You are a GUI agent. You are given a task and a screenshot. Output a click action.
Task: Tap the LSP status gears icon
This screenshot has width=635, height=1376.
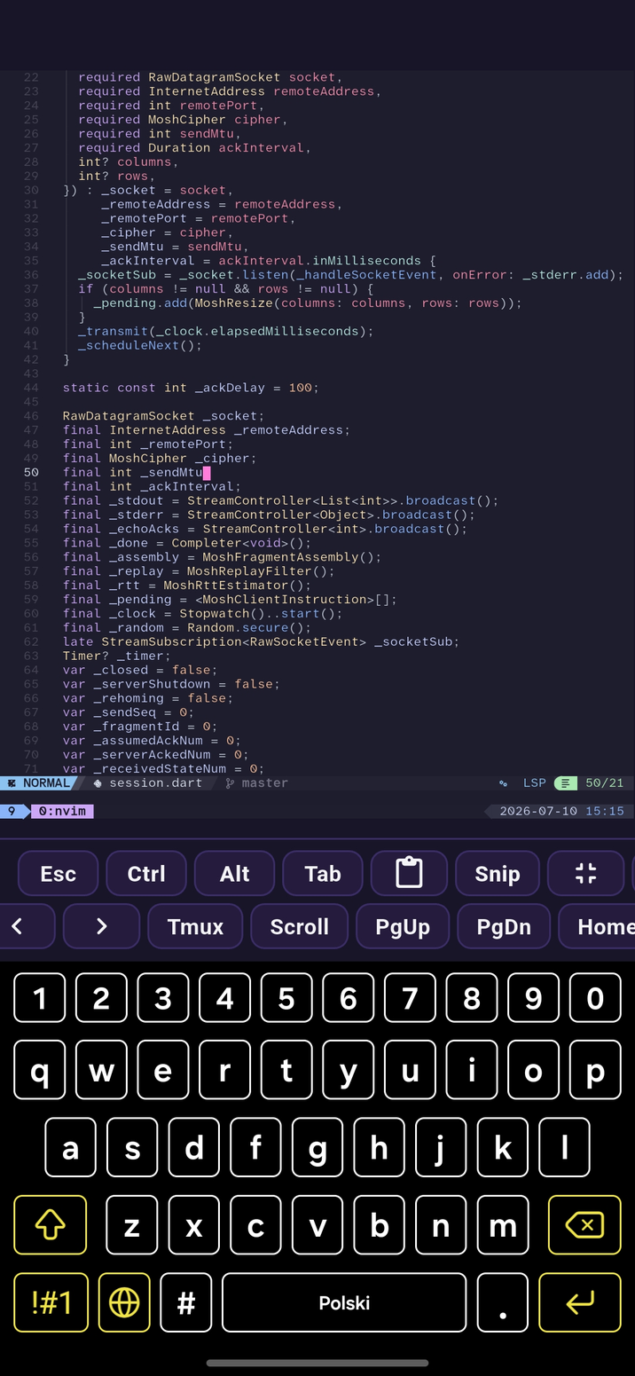pos(503,783)
